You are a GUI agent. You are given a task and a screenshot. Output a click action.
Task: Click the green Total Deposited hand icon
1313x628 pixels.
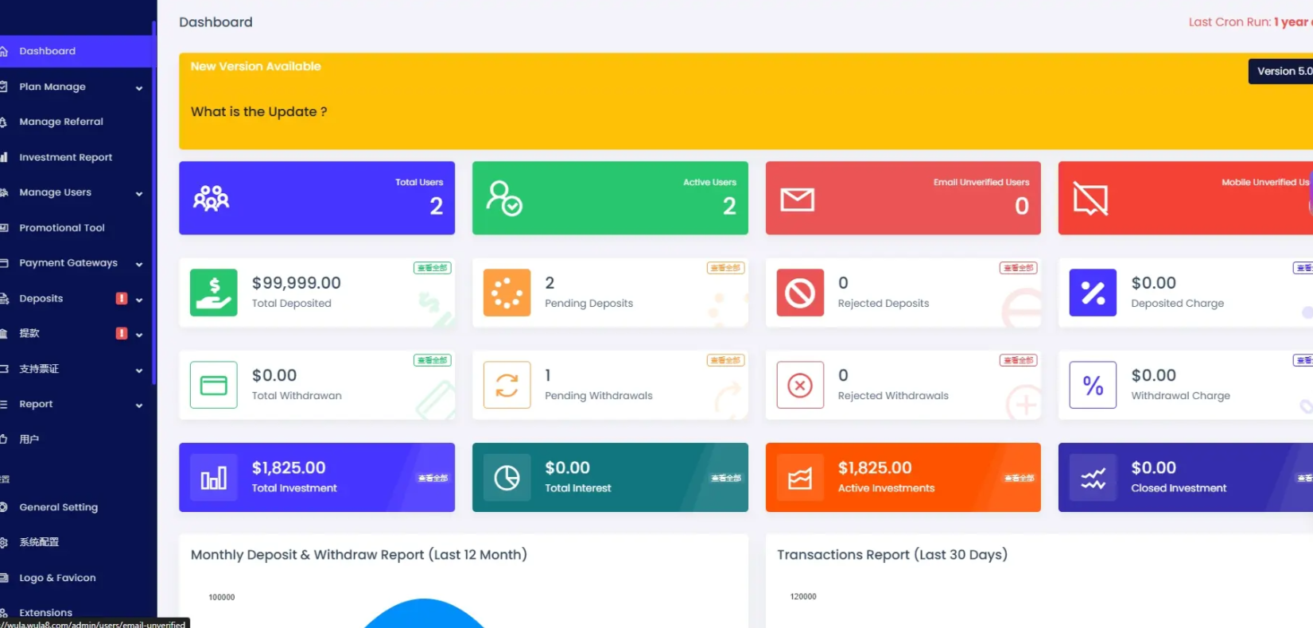click(213, 293)
